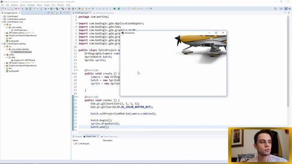Screen dimensions: 292x164
Task: Switch to the IntroProject.java editor tab
Action: click(x=82, y=13)
